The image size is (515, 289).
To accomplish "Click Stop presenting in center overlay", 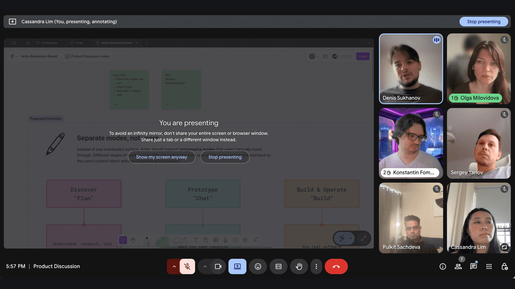I will [225, 157].
